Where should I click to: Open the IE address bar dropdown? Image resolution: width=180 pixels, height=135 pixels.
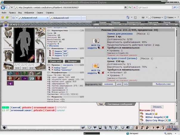[x=125, y=7]
